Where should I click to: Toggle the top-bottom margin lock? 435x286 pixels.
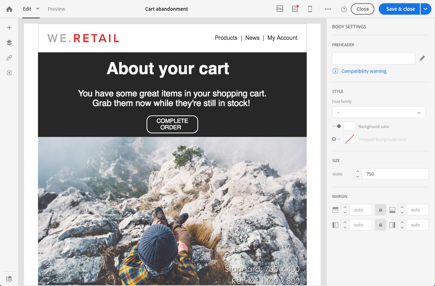[381, 210]
